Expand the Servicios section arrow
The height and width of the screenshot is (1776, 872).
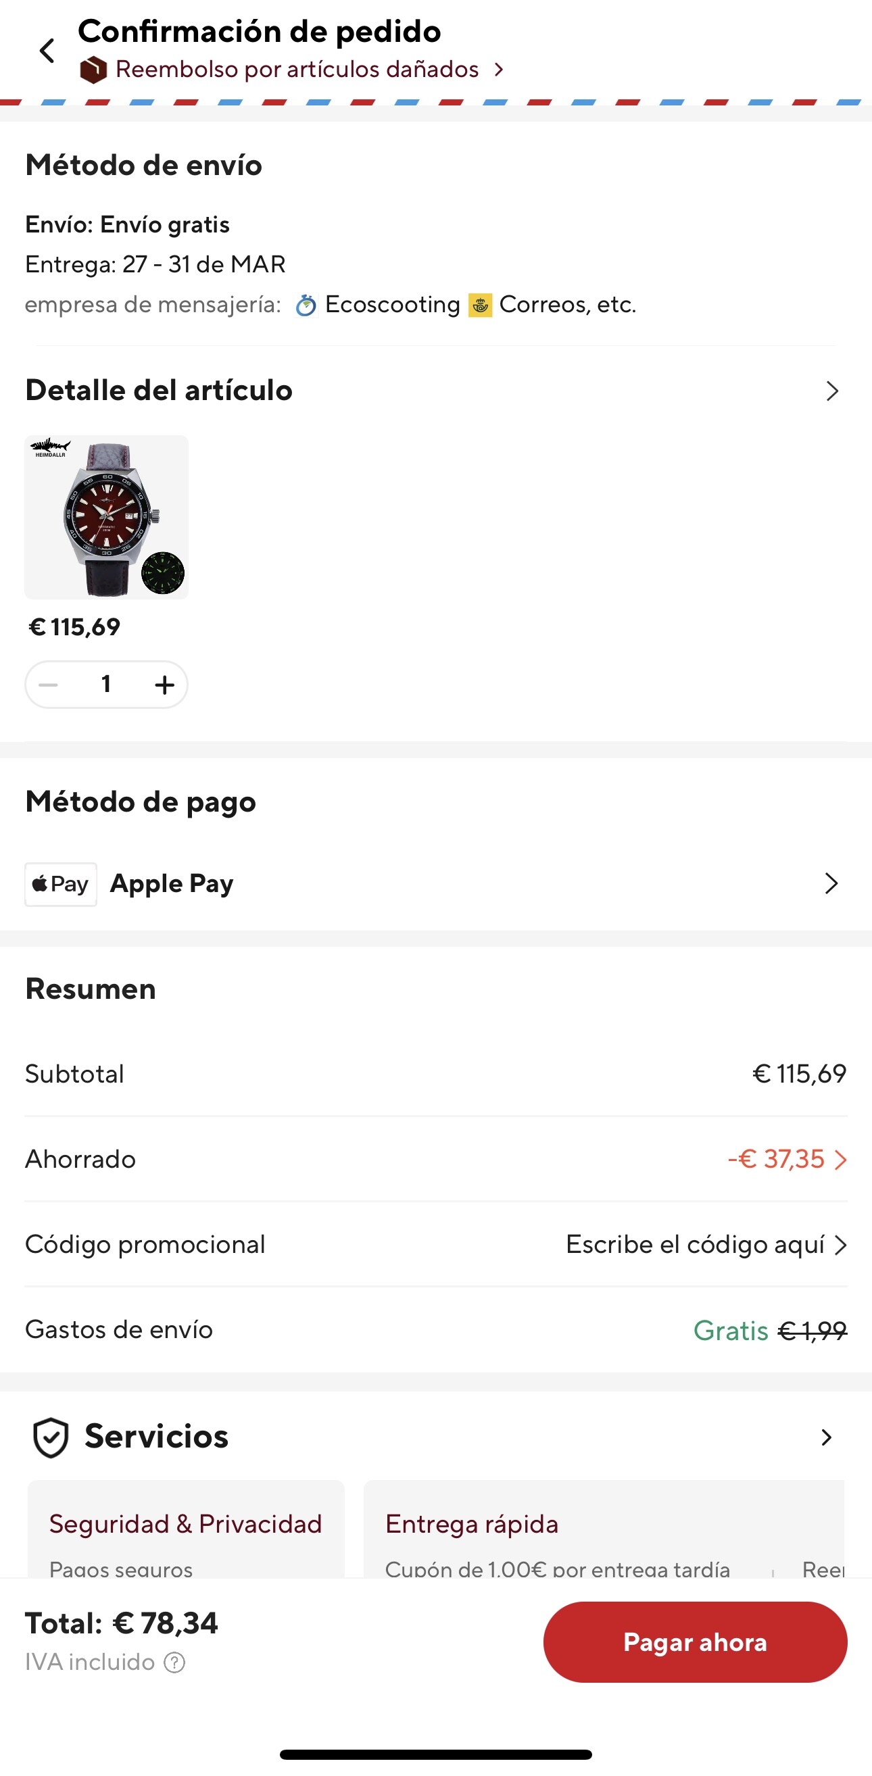click(826, 1437)
